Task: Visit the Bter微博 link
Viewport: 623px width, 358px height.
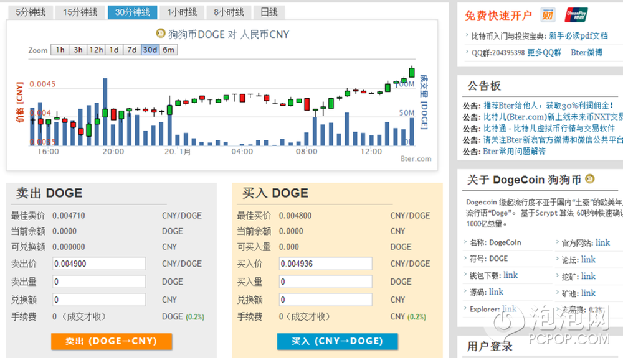Action: (x=586, y=52)
